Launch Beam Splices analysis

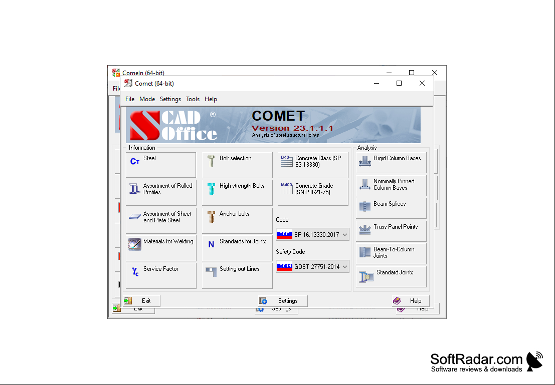(391, 208)
